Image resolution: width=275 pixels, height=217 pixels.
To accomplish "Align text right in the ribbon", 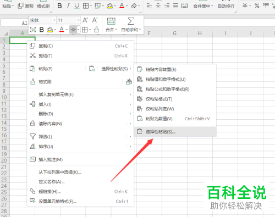I will pyautogui.click(x=167, y=6).
